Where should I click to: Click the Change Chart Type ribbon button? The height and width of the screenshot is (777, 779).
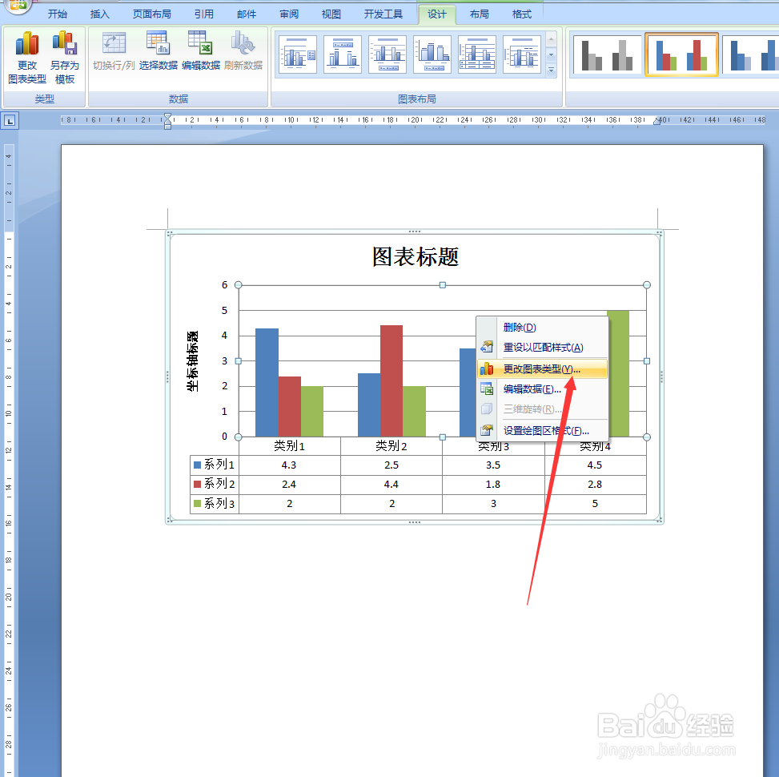tap(27, 58)
